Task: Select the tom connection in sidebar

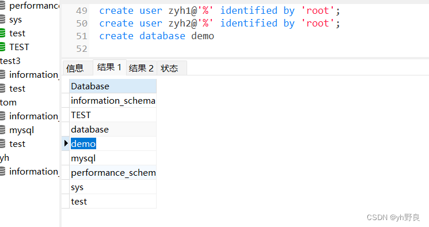Action: click(x=8, y=103)
